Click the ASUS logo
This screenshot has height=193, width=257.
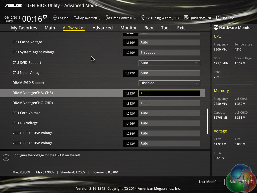13,6
